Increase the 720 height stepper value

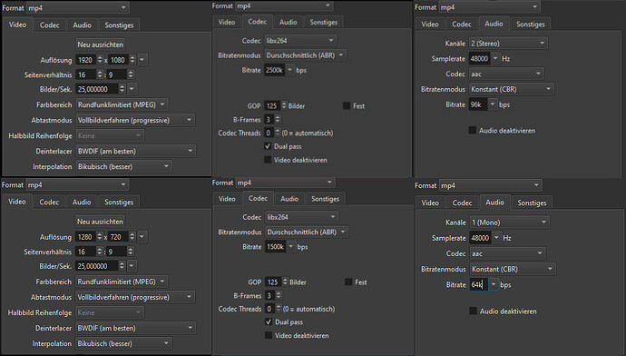132,234
